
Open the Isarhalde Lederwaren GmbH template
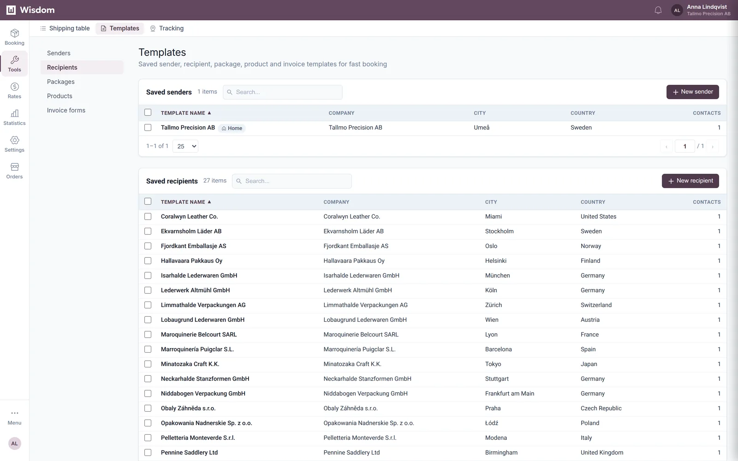click(199, 276)
